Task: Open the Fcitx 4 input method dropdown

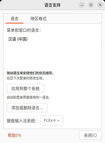Action: pos(52,120)
